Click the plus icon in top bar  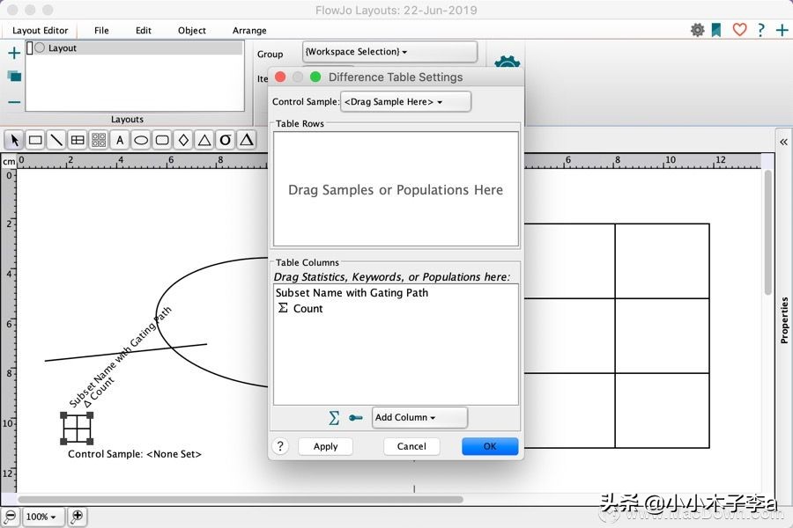pos(782,30)
